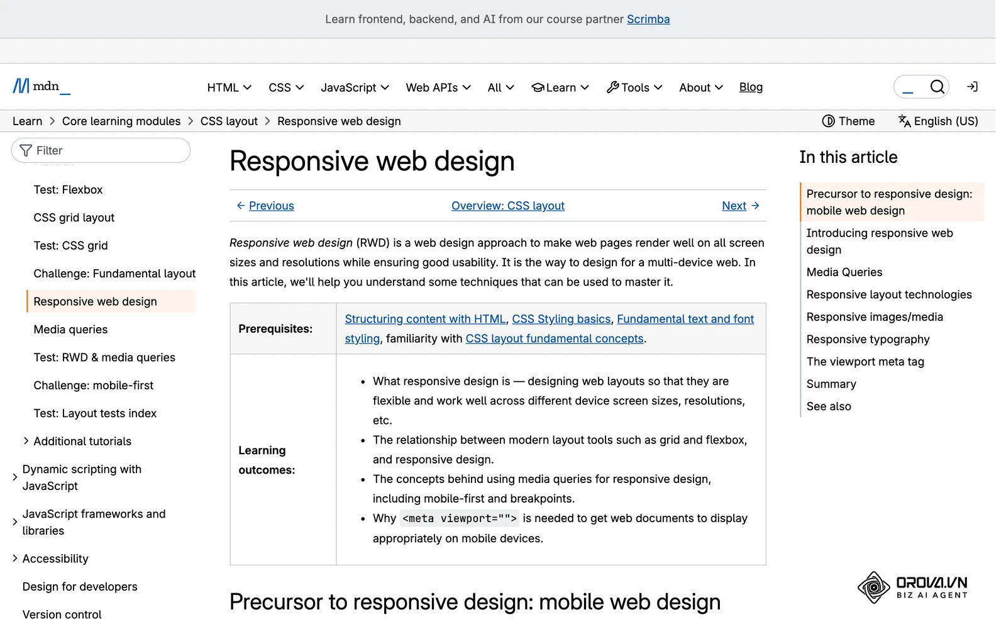Open Design for developers in sidebar

pyautogui.click(x=80, y=586)
